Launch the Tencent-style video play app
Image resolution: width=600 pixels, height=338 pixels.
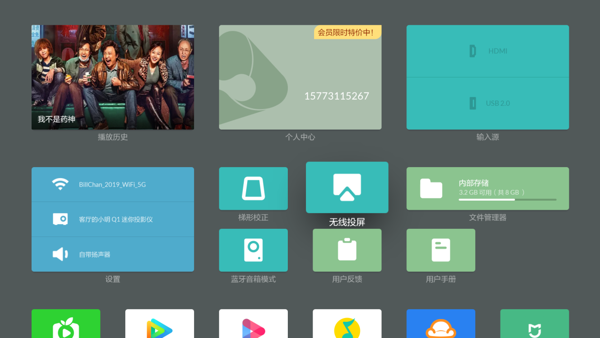point(160,324)
